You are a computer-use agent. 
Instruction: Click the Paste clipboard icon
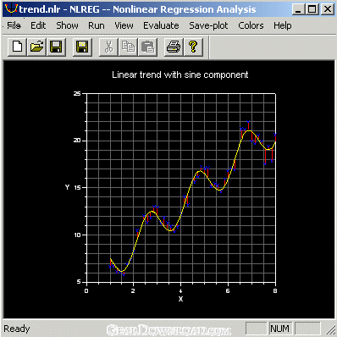coord(147,47)
